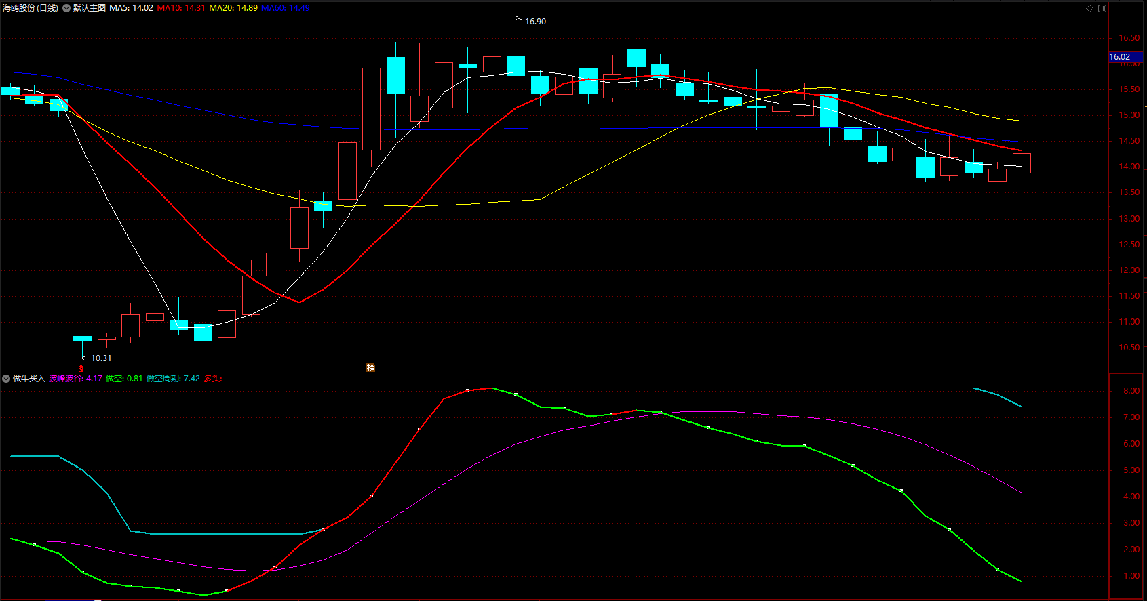Click the 11.00 price axis label
Image resolution: width=1147 pixels, height=601 pixels.
click(x=1129, y=322)
